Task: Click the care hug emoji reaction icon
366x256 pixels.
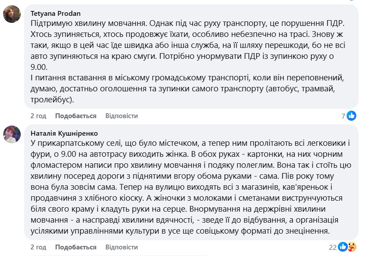Action: click(352, 247)
